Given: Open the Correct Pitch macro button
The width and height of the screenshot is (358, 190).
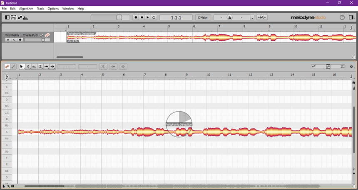Looking at the screenshot, I should pos(103,66).
